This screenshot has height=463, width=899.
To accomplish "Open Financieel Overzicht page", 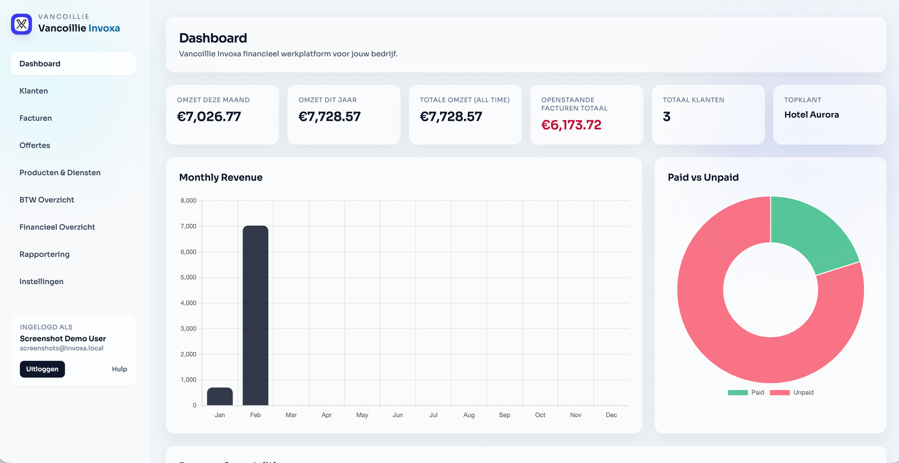I will 57,228.
